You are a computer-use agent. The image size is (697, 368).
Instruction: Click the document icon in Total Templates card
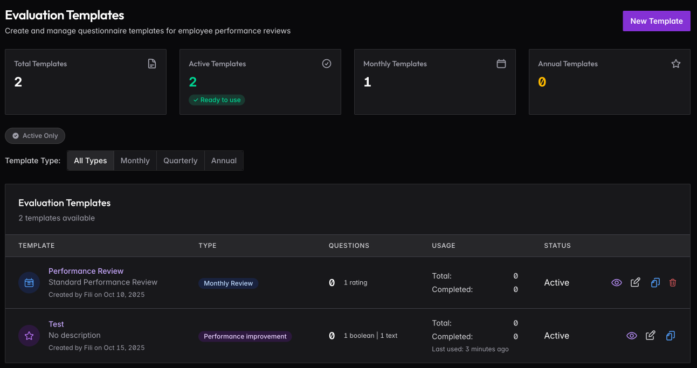tap(152, 64)
